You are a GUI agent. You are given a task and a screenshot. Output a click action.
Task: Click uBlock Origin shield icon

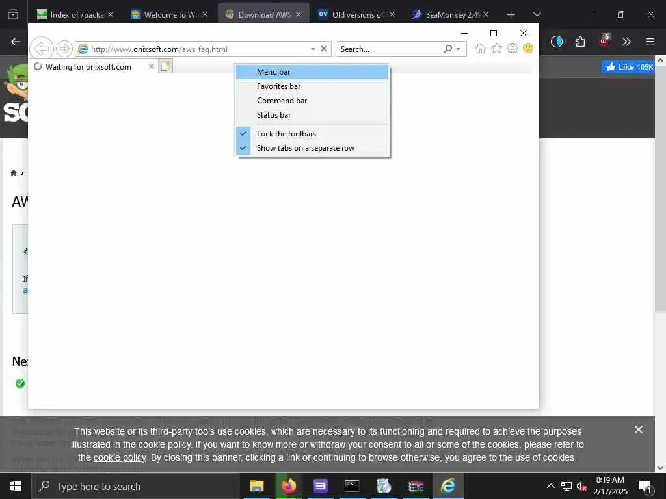coord(604,41)
